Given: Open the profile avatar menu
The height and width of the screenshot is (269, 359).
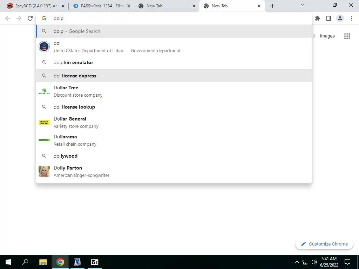Looking at the screenshot, I should pos(340,18).
